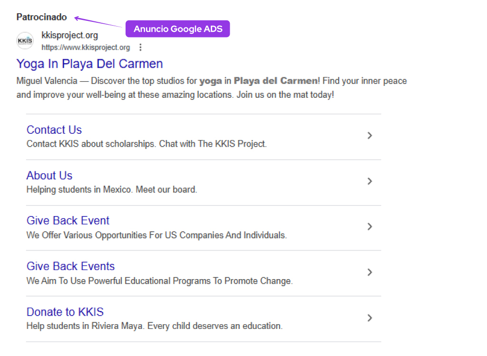The height and width of the screenshot is (356, 487).
Task: Expand the chevron in the Give Back Events row
Action: click(370, 272)
